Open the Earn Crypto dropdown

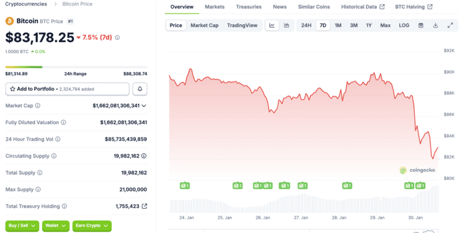[x=92, y=226]
